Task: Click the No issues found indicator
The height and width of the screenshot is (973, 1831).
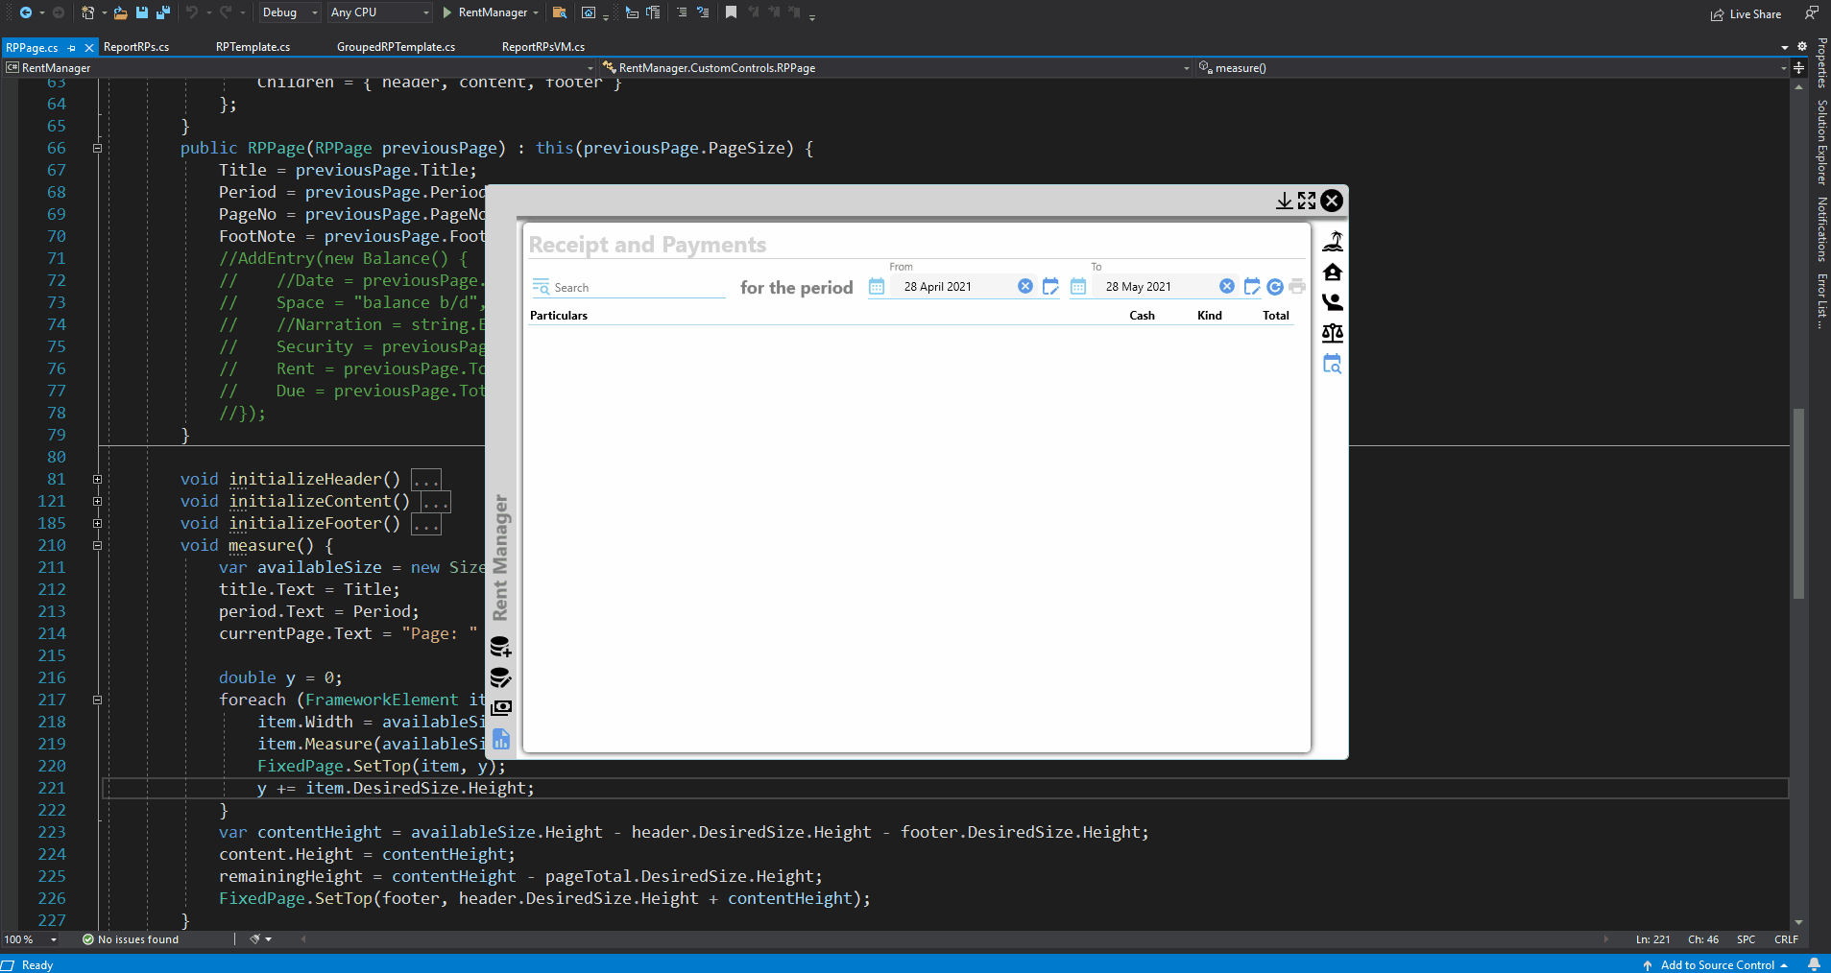Action: point(131,939)
